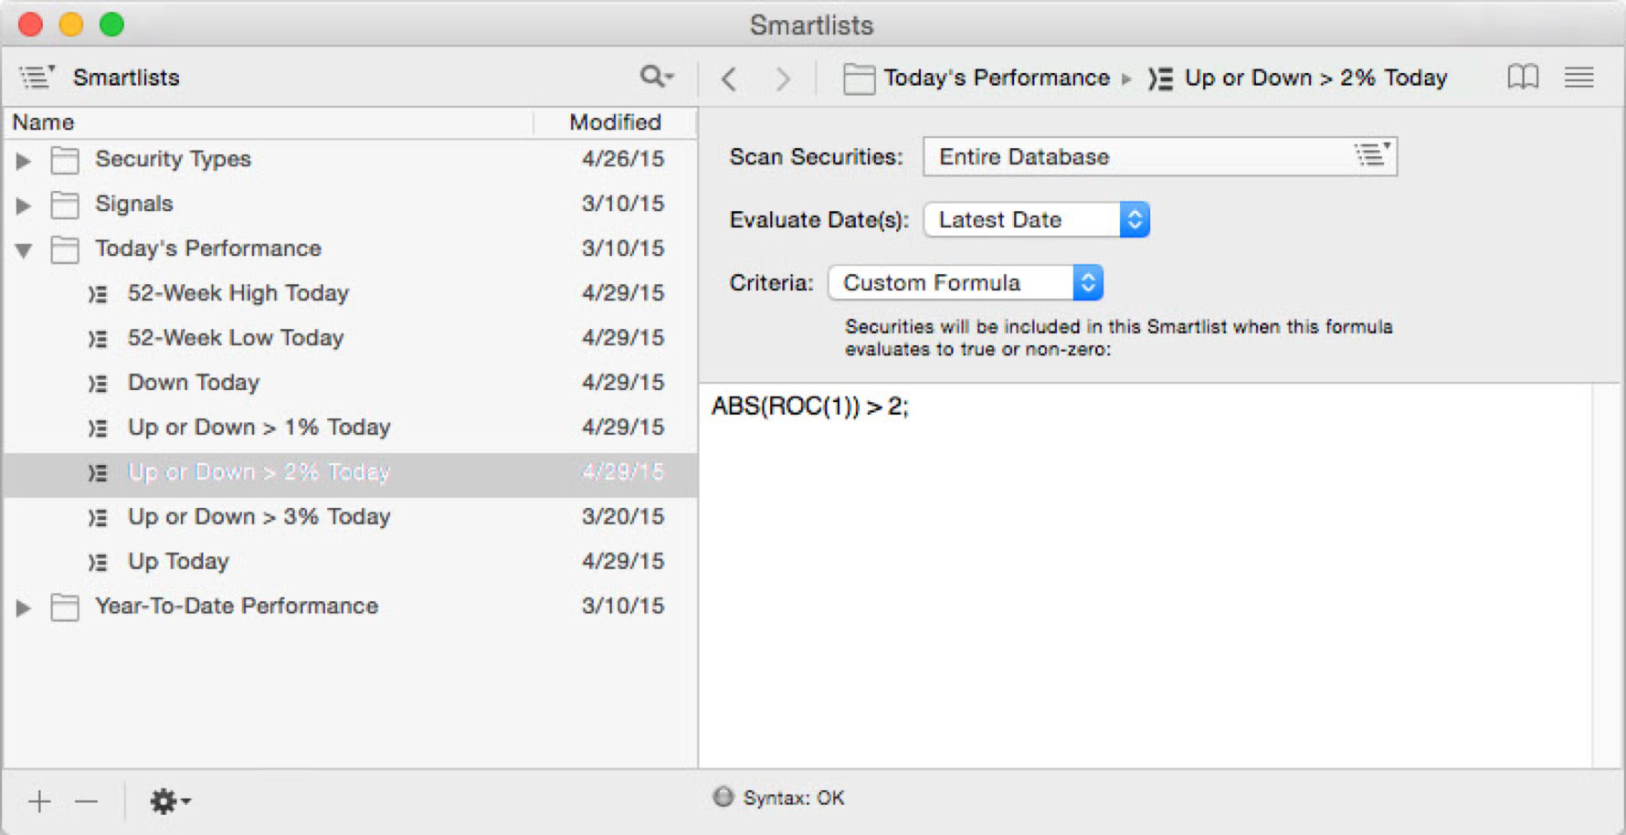Open the bookmark icon in the toolbar
This screenshot has height=835, width=1626.
pyautogui.click(x=1523, y=78)
